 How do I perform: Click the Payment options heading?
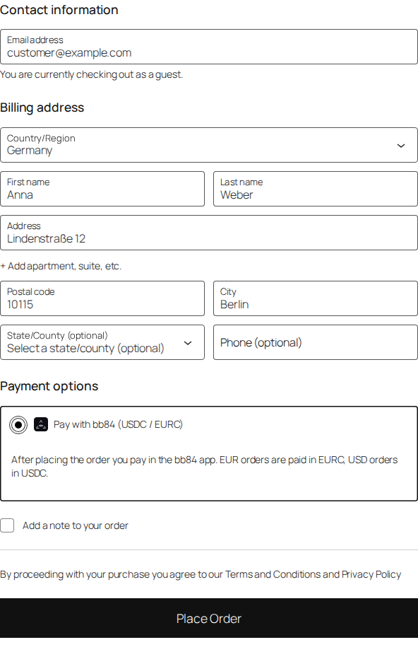pos(49,386)
